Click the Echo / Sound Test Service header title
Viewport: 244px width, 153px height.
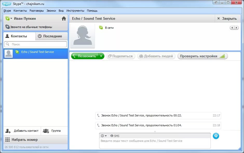point(93,18)
